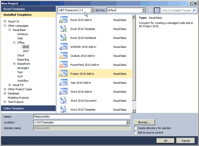This screenshot has width=199, height=146.
Task: Check Add to source control
Action: (135, 132)
